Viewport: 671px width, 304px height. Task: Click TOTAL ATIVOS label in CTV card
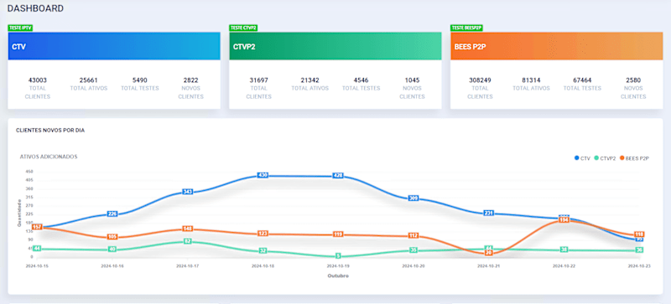point(89,88)
